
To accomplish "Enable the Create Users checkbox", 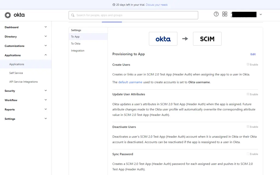I will coord(248,65).
